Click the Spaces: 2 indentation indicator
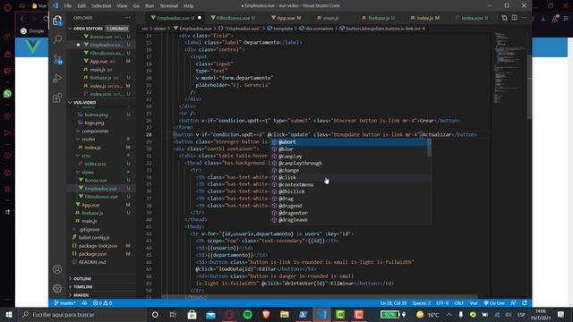573x322 pixels. pyautogui.click(x=421, y=303)
